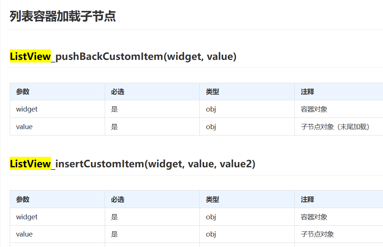Click the highlighted ListView text in insertCustomItem heading
Image resolution: width=383 pixels, height=247 pixels.
[x=30, y=164]
